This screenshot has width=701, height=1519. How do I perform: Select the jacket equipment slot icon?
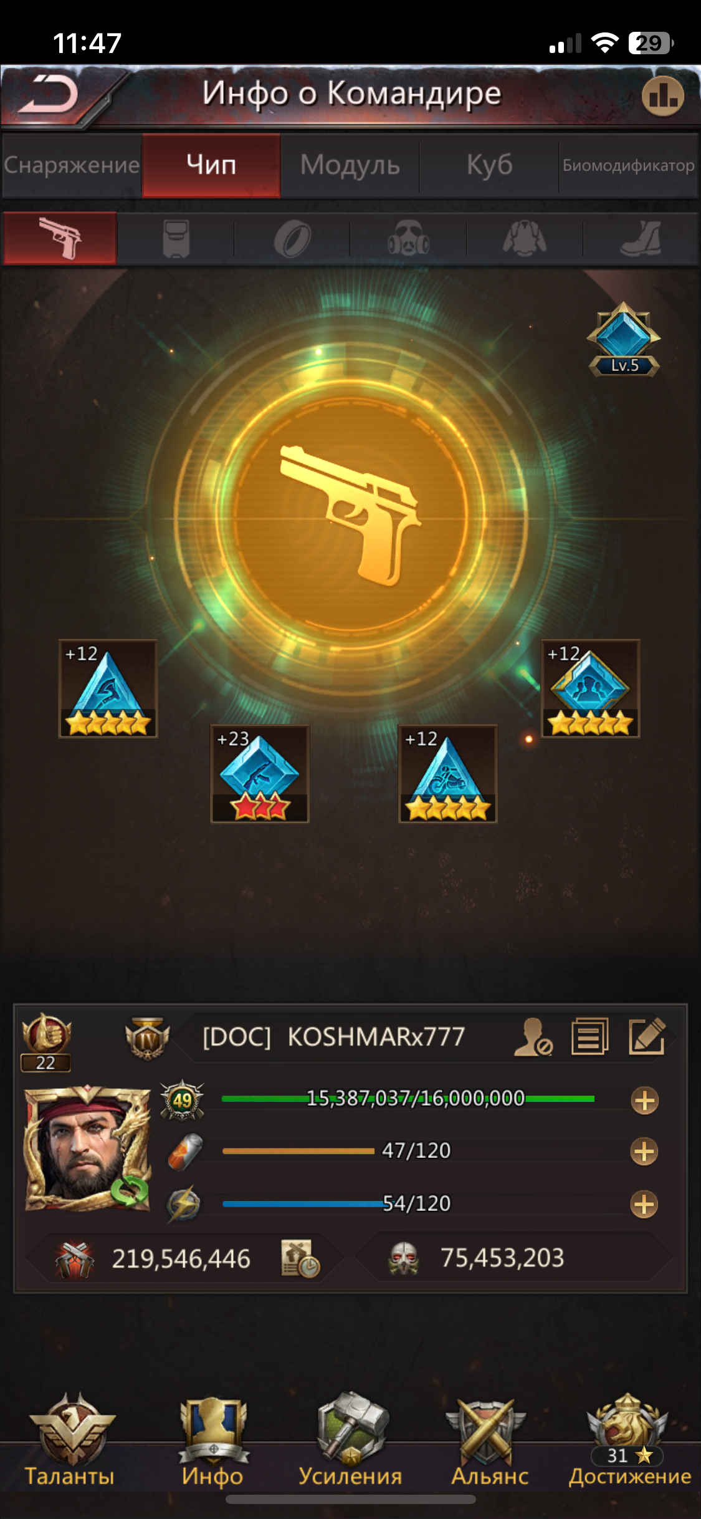(x=525, y=239)
